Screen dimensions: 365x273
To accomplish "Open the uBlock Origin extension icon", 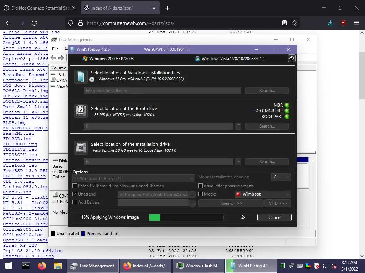I will 343,23.
